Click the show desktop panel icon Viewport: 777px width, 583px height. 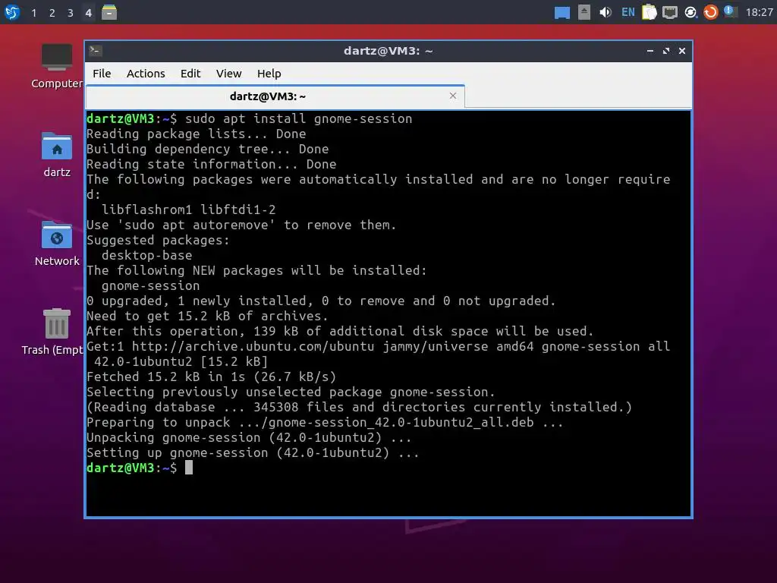(562, 12)
